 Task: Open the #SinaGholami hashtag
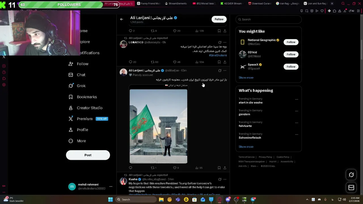[218, 55]
